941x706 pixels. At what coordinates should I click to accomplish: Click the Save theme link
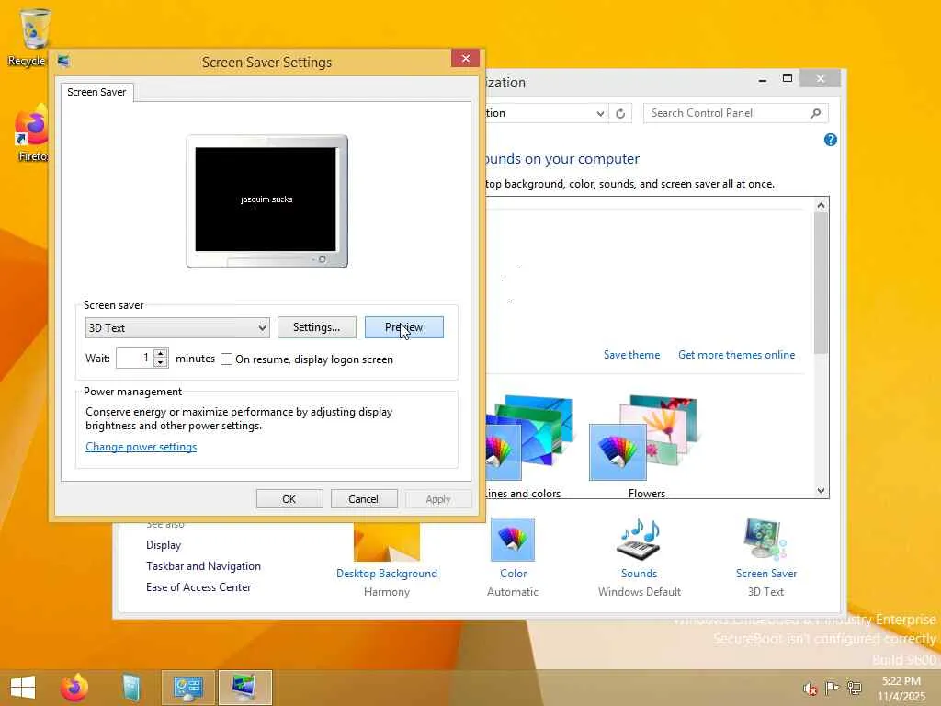click(631, 355)
